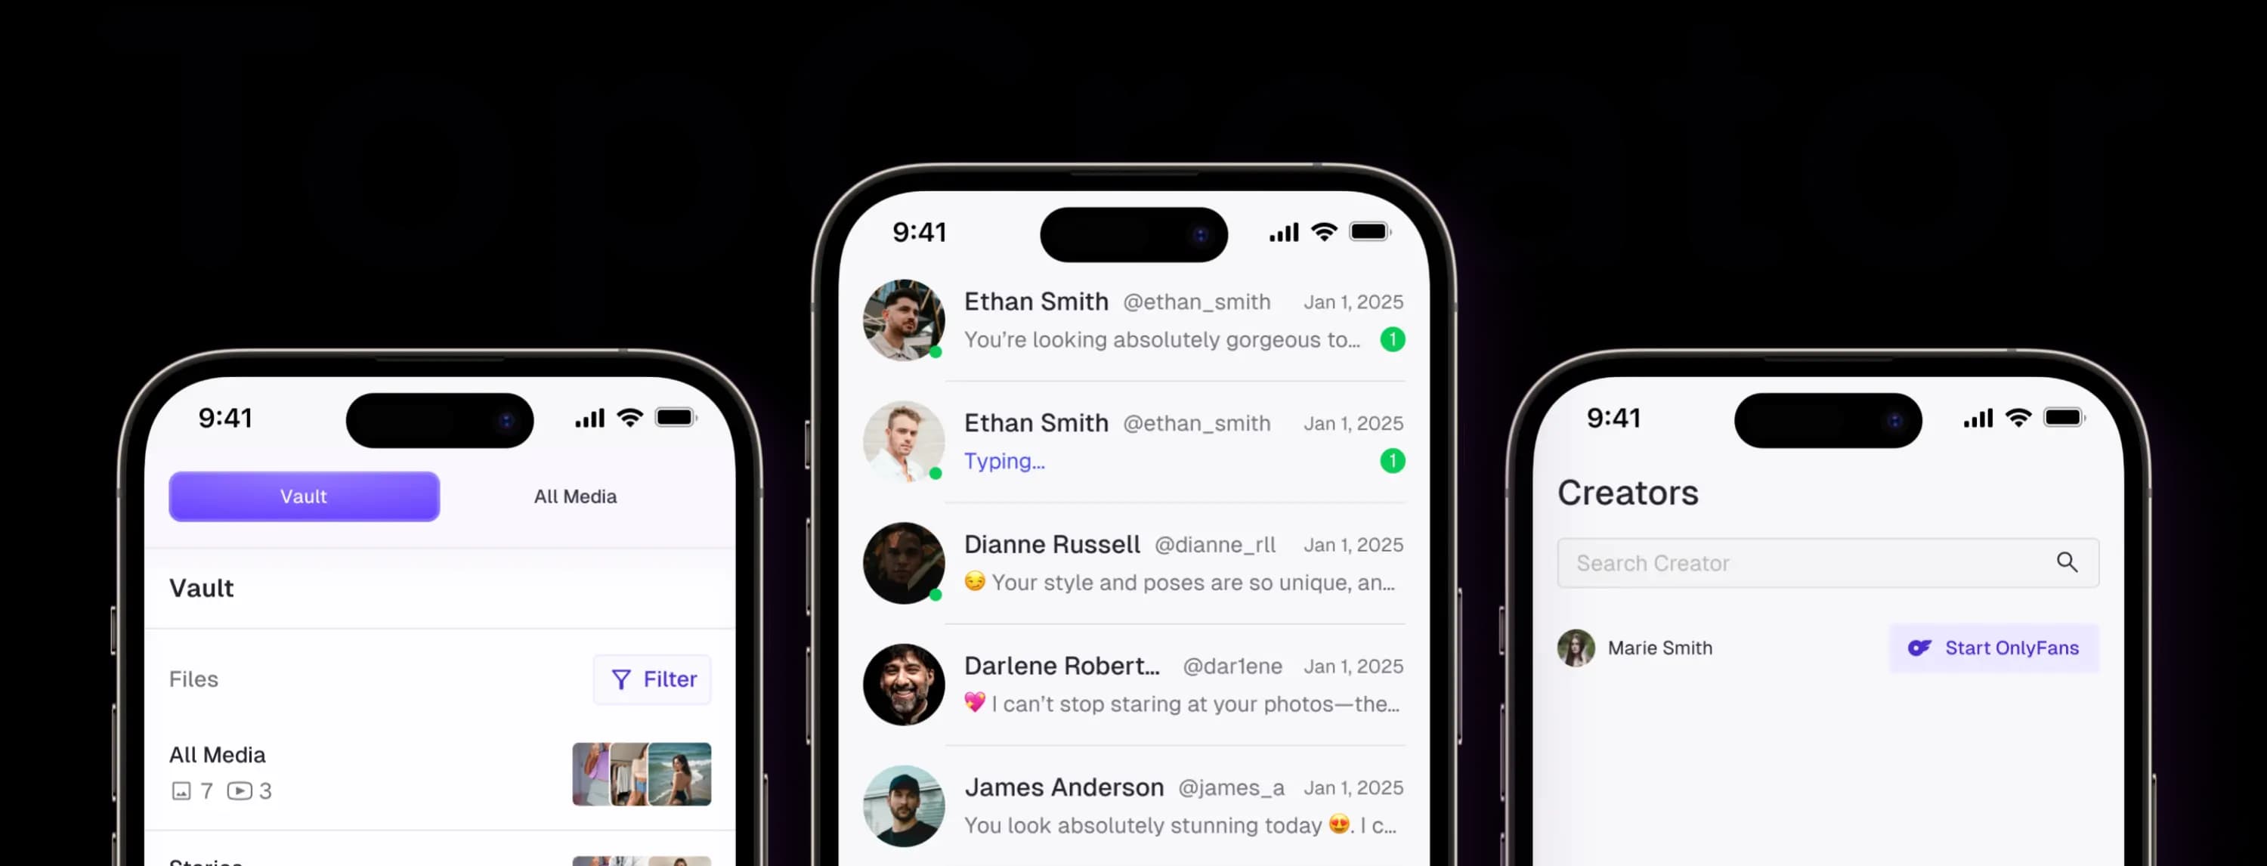2267x866 pixels.
Task: Select the All Media tab
Action: 573,496
